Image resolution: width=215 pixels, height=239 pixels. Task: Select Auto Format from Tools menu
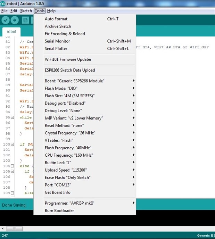pyautogui.click(x=56, y=19)
